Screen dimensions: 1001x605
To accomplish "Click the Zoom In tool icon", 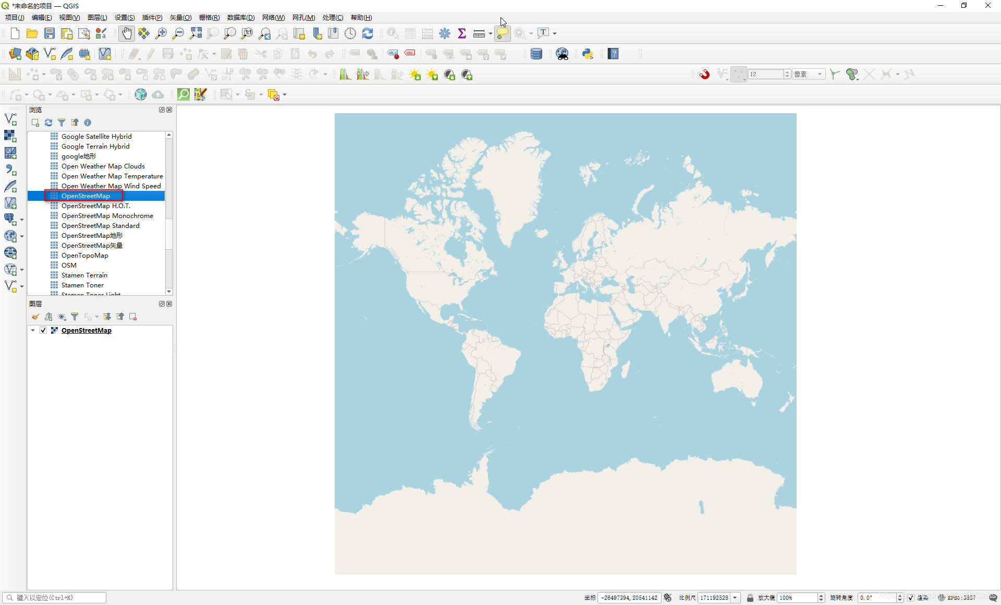I will pyautogui.click(x=160, y=32).
